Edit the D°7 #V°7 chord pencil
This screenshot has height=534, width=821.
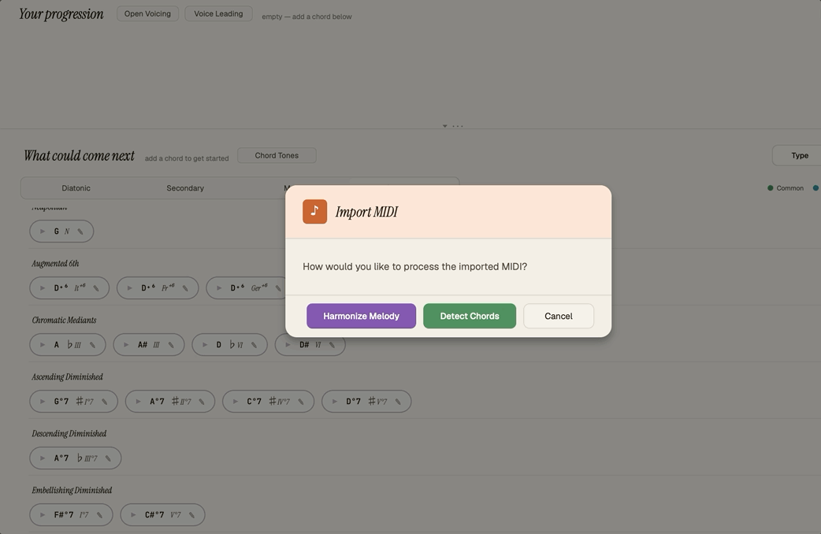(399, 402)
